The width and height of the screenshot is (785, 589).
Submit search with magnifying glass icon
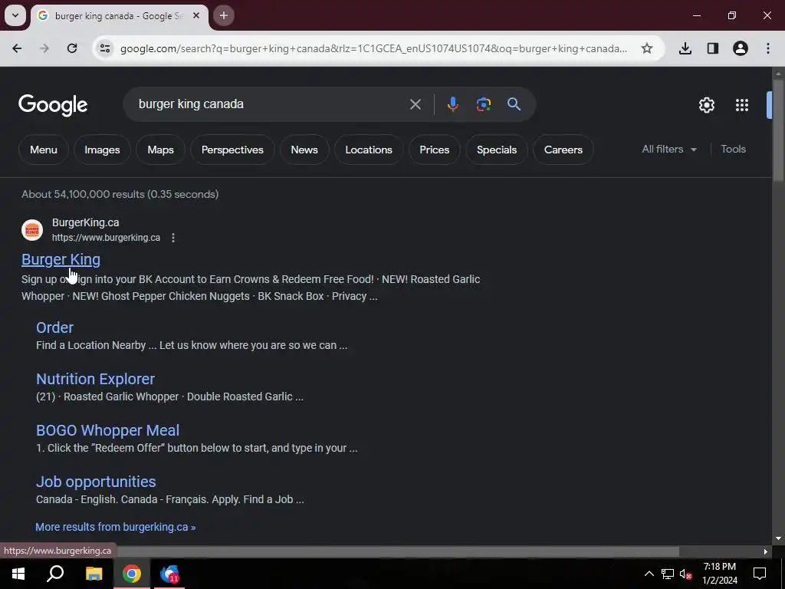point(514,104)
